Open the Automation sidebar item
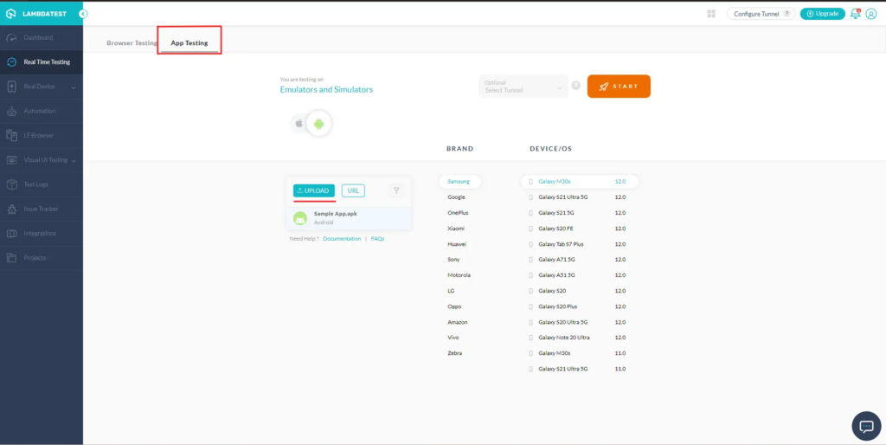Viewport: 886px width, 445px height. [42, 112]
